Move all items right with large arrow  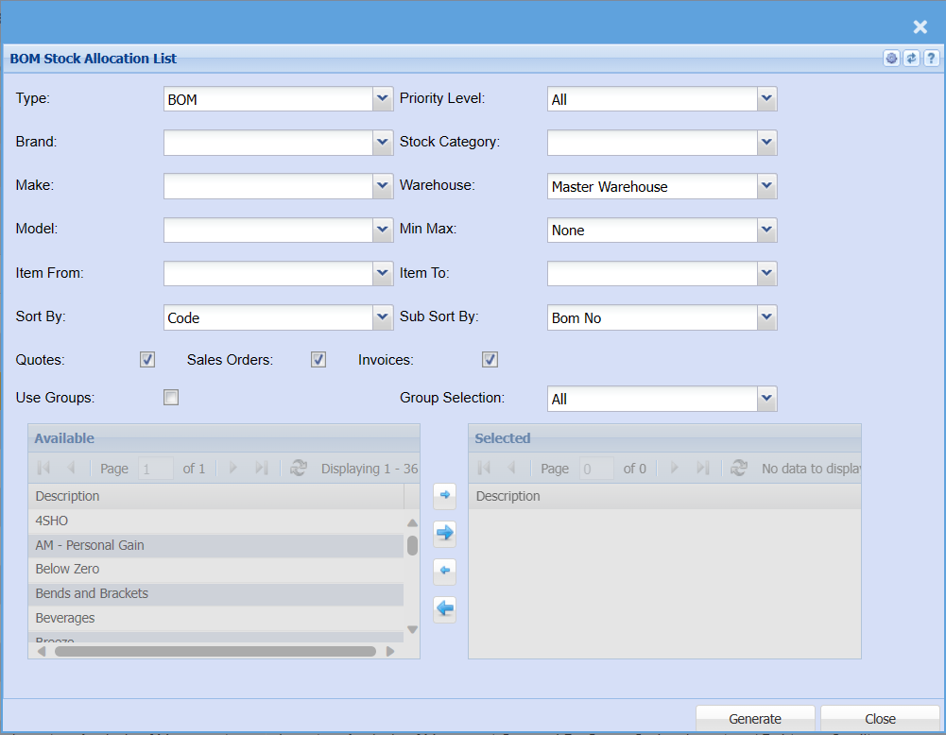pos(444,533)
